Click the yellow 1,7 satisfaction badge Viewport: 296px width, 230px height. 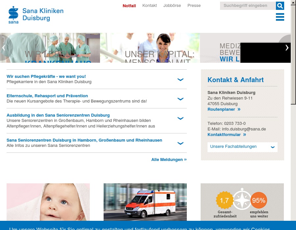click(224, 200)
